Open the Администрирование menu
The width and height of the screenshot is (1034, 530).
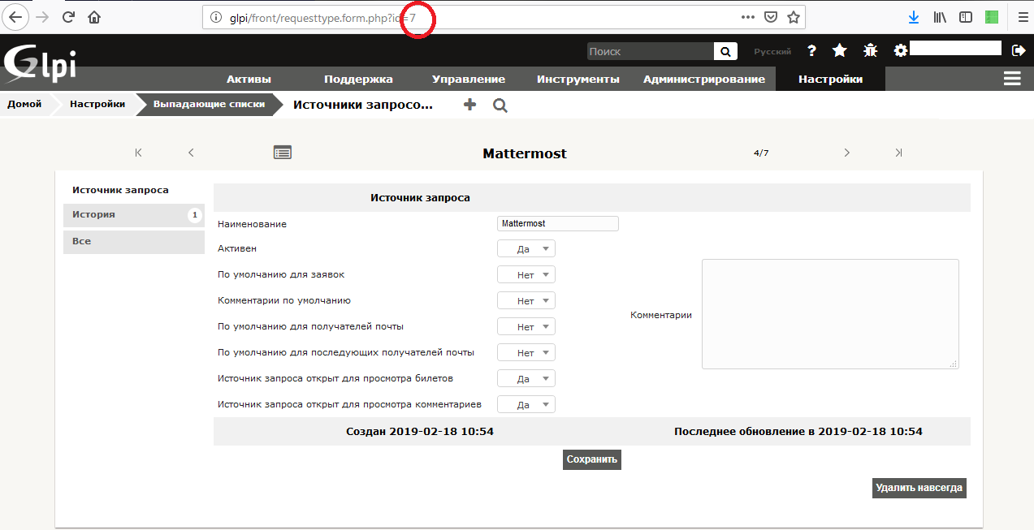click(703, 79)
